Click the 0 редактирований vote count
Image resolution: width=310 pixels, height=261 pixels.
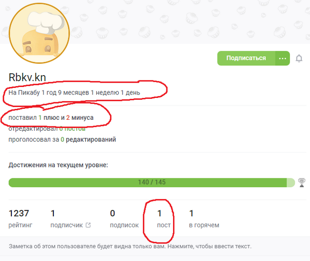tap(88, 140)
